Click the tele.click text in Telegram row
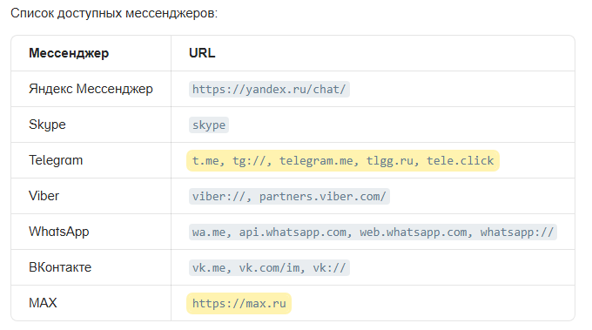Image resolution: width=592 pixels, height=330 pixels. click(461, 160)
